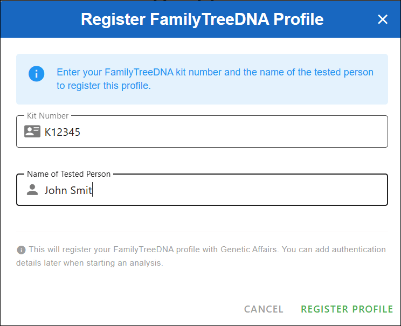The image size is (401, 326).
Task: Click the person icon in the name field
Action: pos(32,190)
